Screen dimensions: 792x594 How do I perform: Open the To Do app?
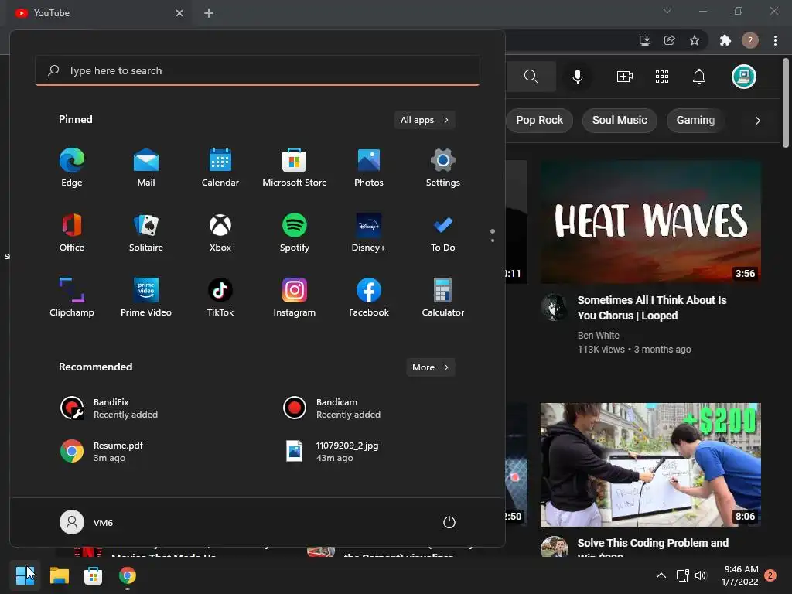(443, 232)
